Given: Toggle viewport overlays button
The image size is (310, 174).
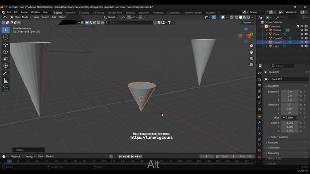Looking at the screenshot, I should click(x=223, y=17).
